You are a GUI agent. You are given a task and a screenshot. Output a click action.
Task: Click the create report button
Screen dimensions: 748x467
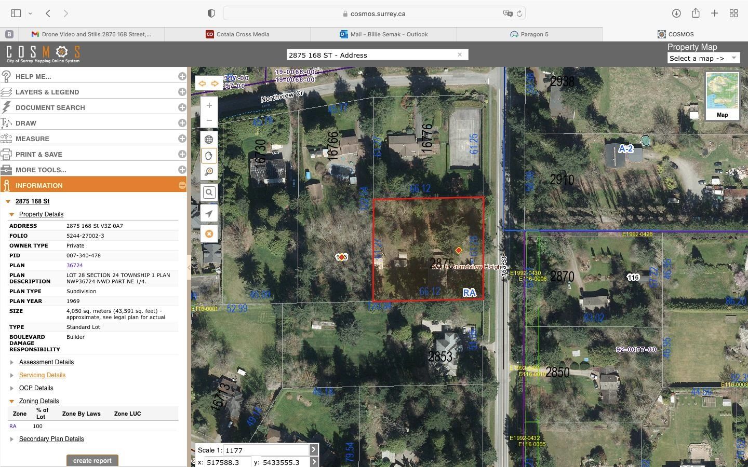pos(92,461)
